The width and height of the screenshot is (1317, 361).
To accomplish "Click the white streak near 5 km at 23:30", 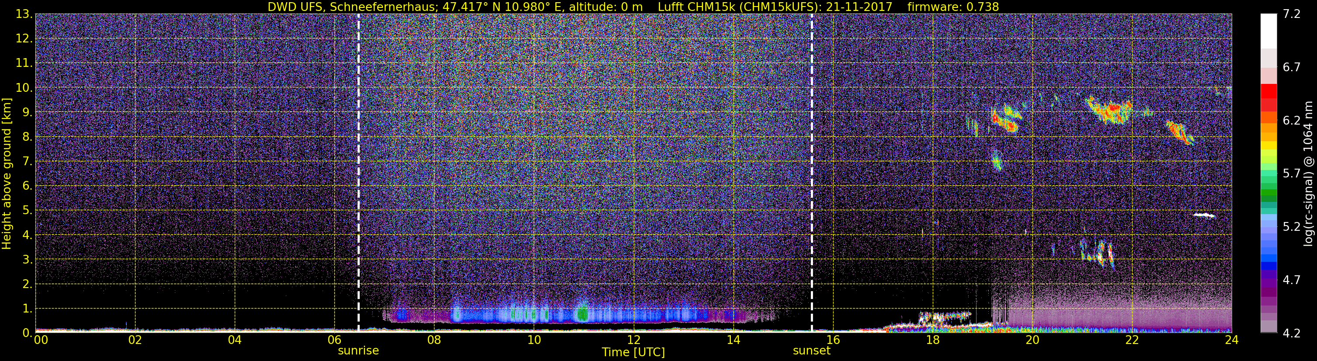I will pos(1204,215).
